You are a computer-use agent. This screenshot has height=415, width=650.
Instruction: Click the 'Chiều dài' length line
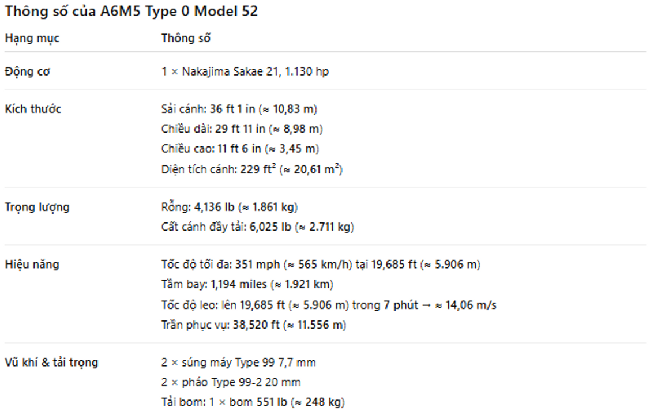[242, 129]
